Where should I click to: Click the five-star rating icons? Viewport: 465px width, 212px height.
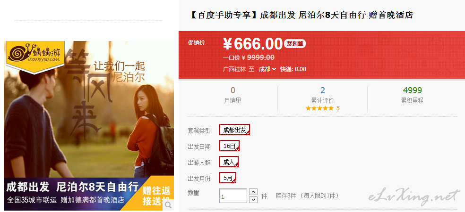click(319, 108)
